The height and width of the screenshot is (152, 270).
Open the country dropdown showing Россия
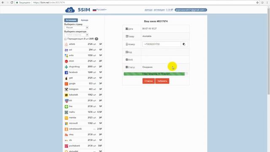(76, 27)
